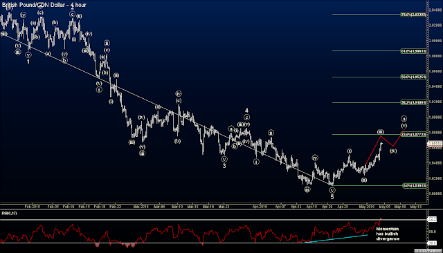Click the 2.00000 price axis label

point(435,41)
